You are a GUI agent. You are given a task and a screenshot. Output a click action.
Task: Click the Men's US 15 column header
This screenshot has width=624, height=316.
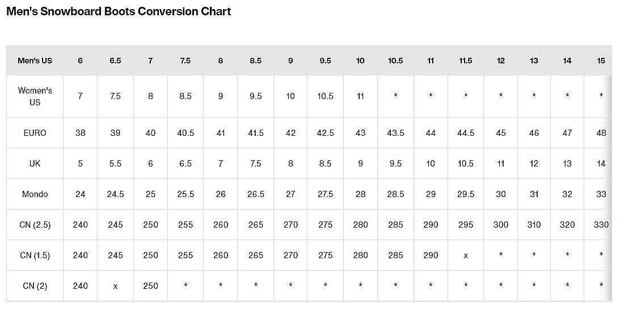[x=601, y=61]
